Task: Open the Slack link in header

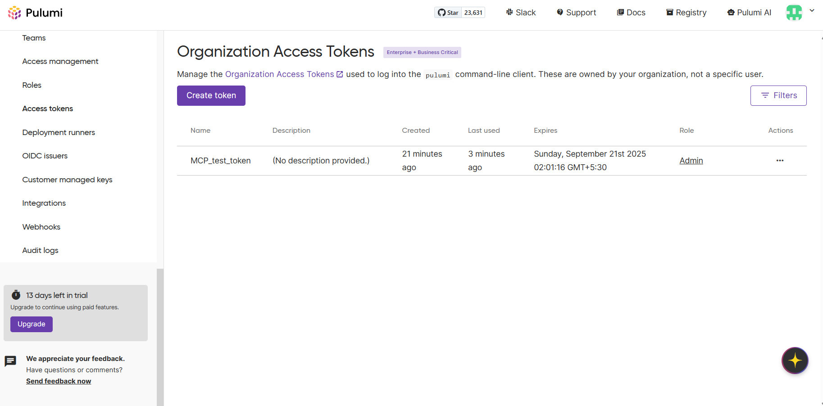Action: [521, 13]
